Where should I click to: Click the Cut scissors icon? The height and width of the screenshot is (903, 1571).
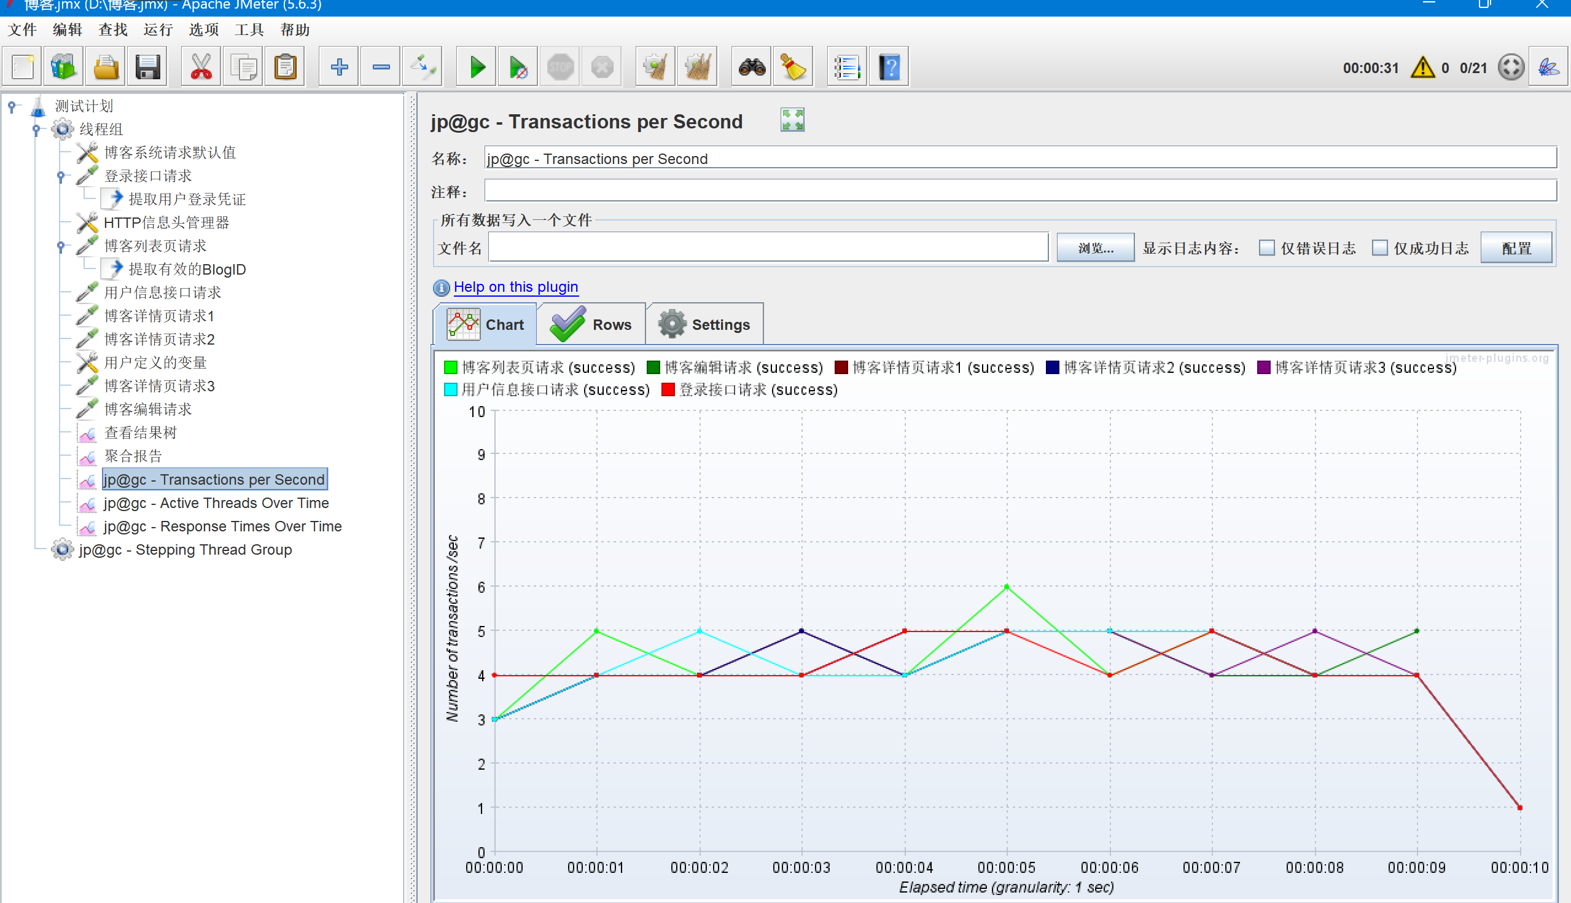pyautogui.click(x=201, y=67)
